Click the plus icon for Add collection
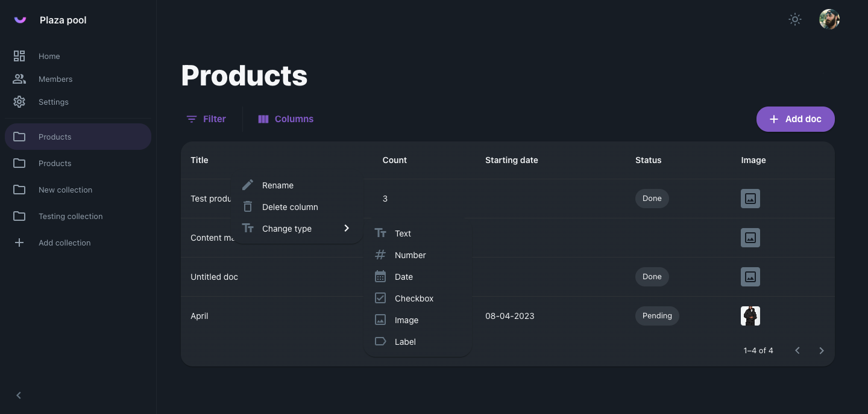 click(19, 243)
